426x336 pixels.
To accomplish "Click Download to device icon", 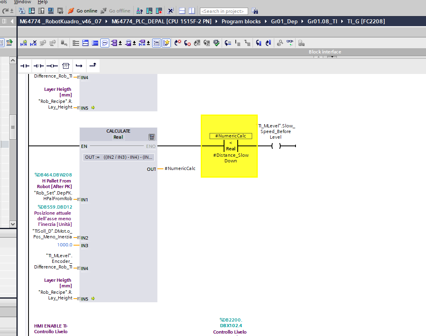I will [31, 11].
